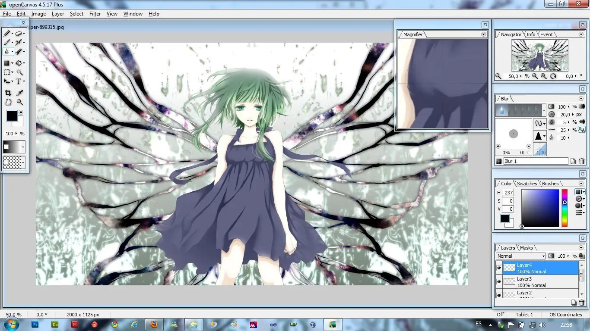This screenshot has width=590, height=331.
Task: Open the layer blend mode Normal dropdown
Action: click(x=520, y=256)
